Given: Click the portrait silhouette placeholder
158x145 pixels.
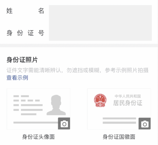Looking at the screenshot, I should click(56, 105).
